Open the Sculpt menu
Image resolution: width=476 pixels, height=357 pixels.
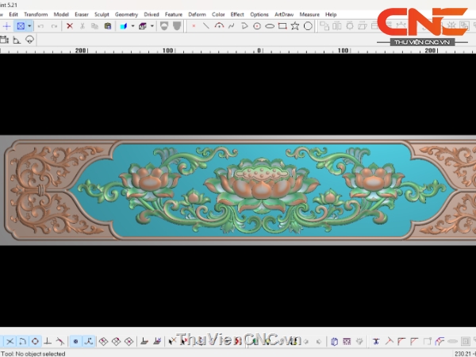pos(102,14)
